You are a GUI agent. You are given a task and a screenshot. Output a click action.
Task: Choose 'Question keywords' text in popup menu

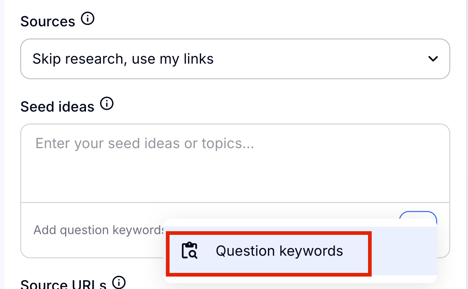coord(279,251)
